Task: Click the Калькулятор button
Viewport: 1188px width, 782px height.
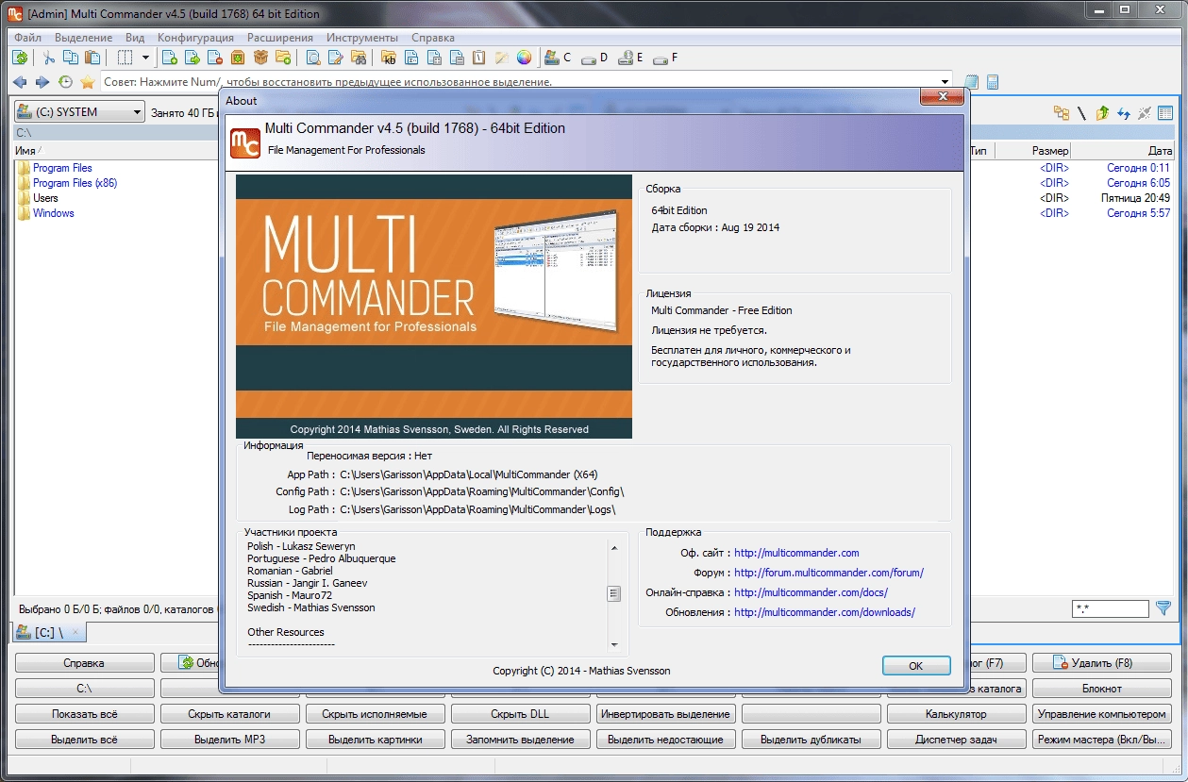Action: pos(956,714)
